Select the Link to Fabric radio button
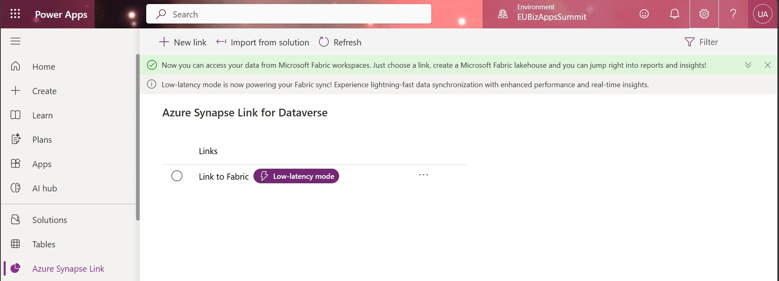 click(x=177, y=176)
